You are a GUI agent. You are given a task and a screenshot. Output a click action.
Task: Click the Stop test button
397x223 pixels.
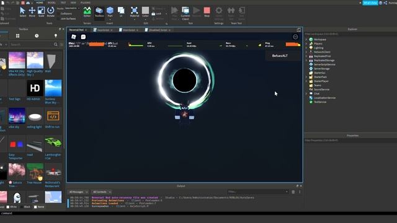point(207,12)
